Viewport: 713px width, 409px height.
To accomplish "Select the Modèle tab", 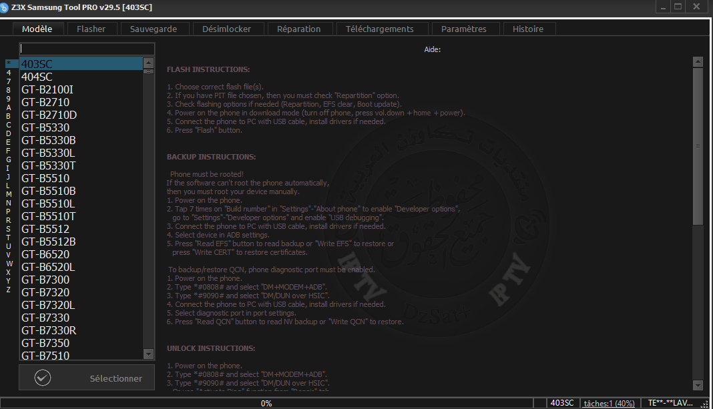I will [37, 29].
